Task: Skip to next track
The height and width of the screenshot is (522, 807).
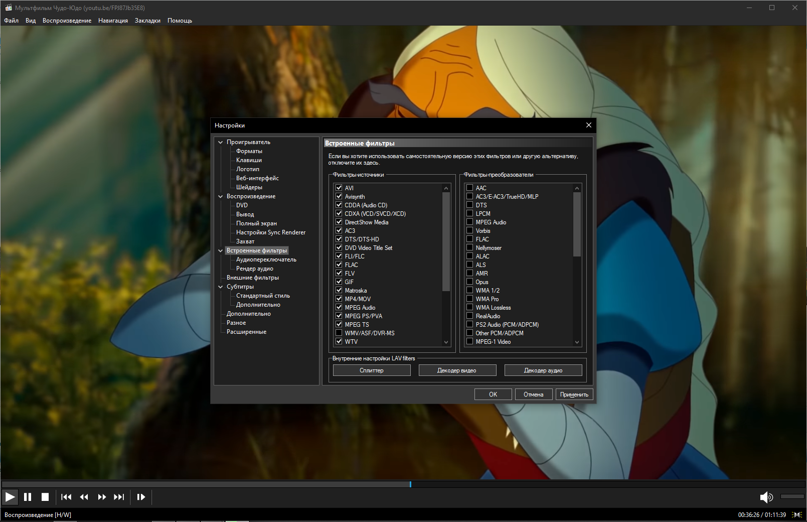Action: pos(119,497)
